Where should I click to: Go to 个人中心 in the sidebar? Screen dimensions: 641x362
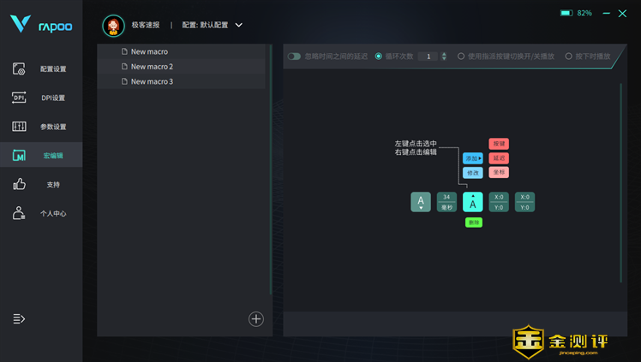tap(41, 213)
